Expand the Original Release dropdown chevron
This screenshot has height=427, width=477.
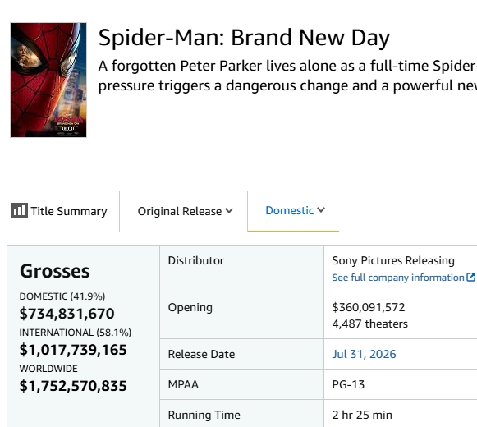(229, 210)
